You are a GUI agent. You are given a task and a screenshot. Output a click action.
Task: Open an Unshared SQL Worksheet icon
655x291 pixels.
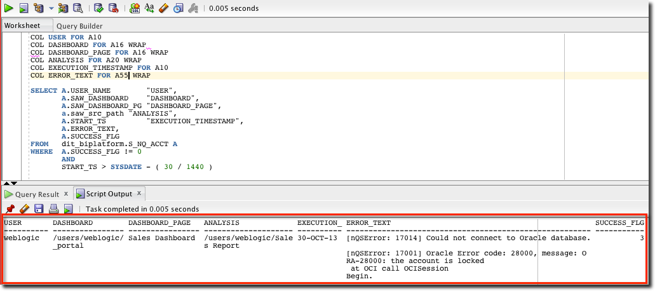click(x=135, y=8)
